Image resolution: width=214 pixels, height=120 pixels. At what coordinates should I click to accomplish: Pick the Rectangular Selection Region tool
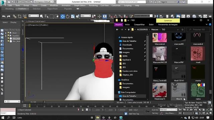[51, 16]
